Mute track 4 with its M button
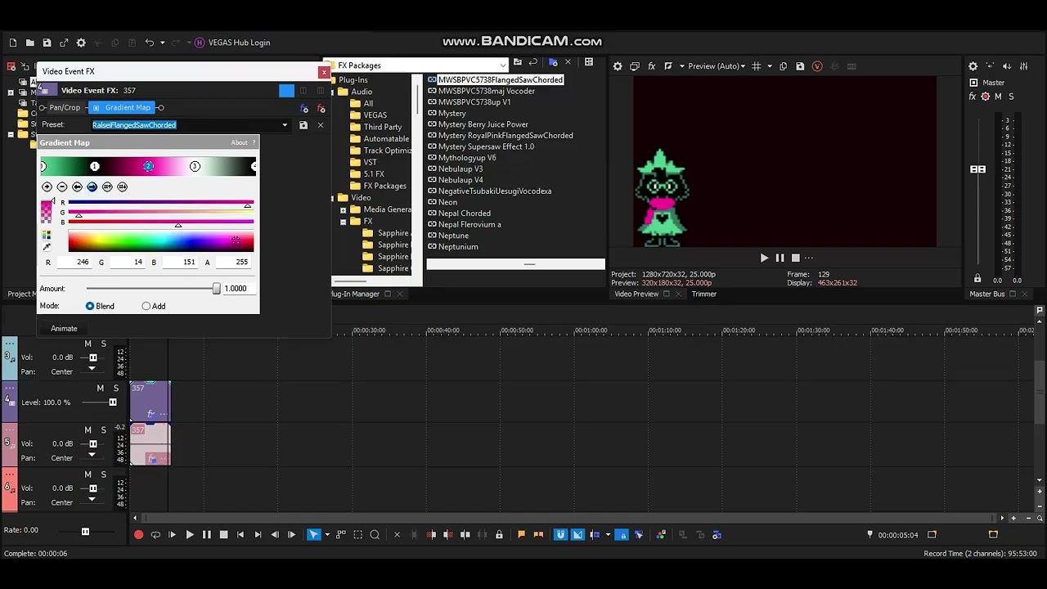1047x589 pixels. point(101,389)
